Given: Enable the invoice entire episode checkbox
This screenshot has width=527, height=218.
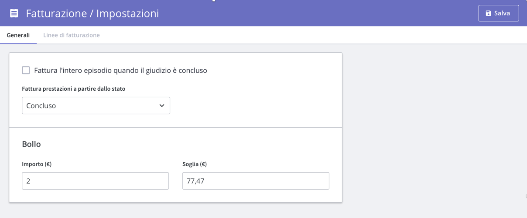Looking at the screenshot, I should click(26, 70).
